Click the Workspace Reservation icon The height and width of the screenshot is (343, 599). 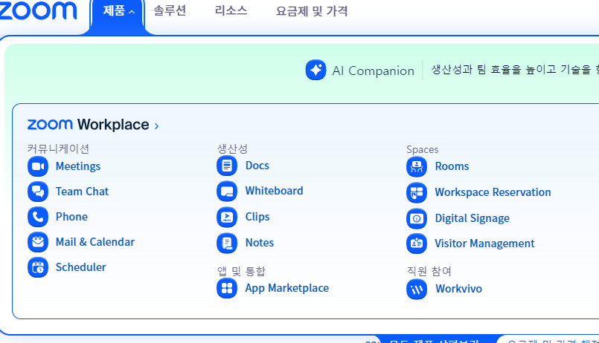(417, 192)
